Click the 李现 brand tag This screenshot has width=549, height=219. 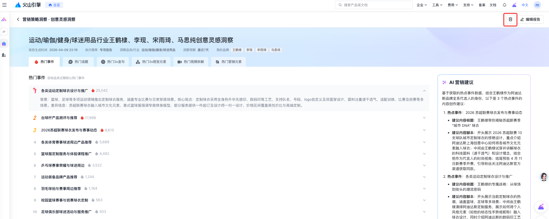pos(249,50)
